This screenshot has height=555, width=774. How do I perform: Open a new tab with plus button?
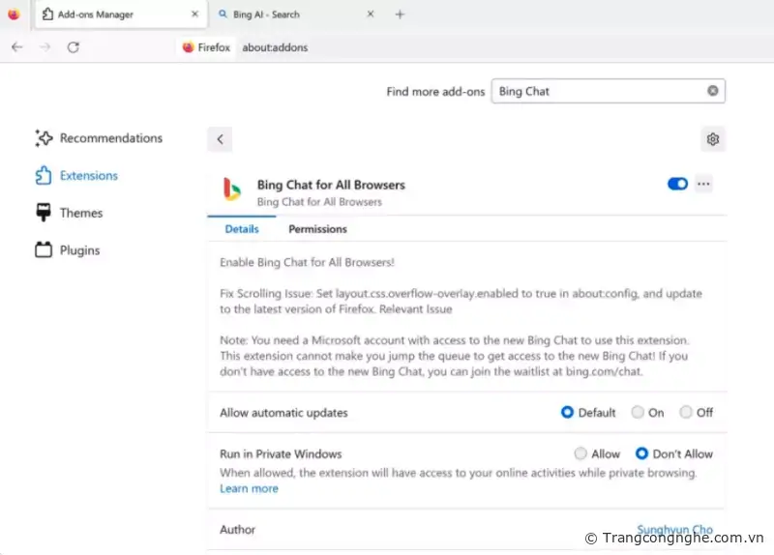pyautogui.click(x=400, y=15)
